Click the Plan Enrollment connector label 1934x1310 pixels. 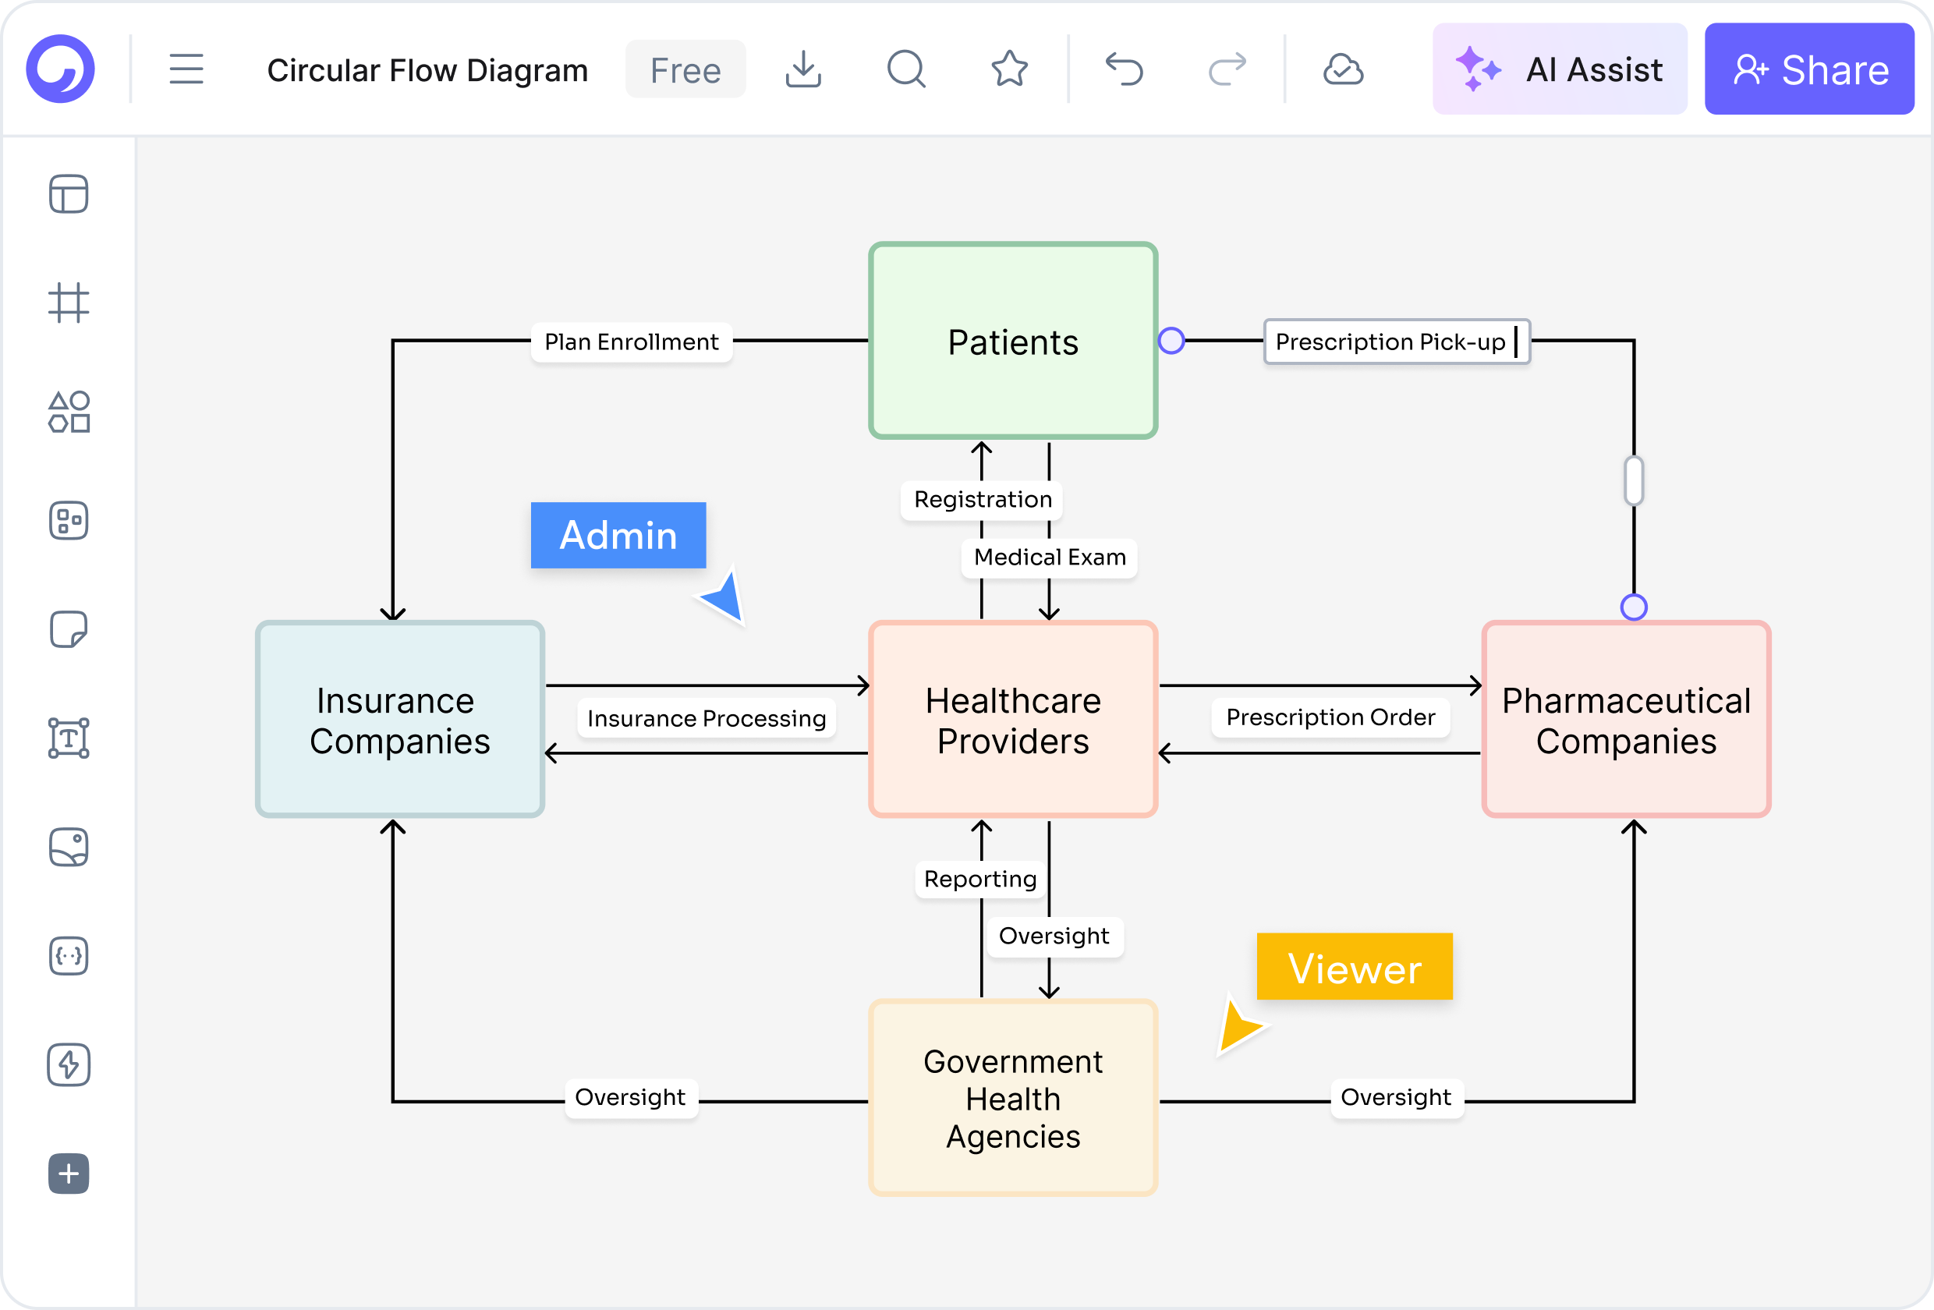[x=632, y=342]
